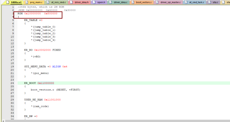Viewport: 230px width, 122px height.
Task: Click the ROM size value 0x800000
Action: [51, 14]
